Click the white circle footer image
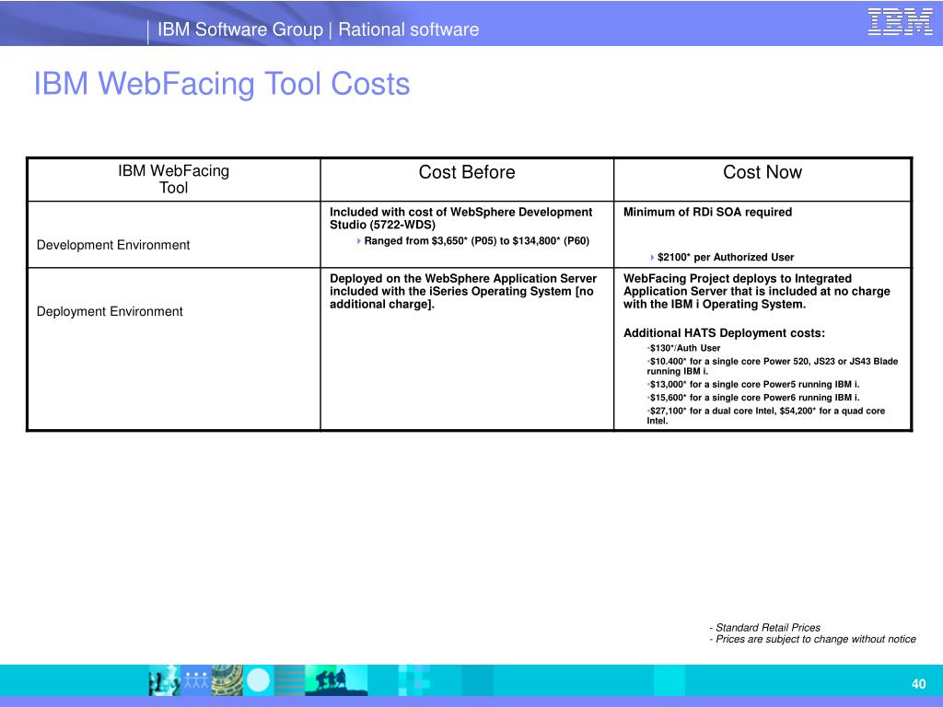This screenshot has height=707, width=943. pyautogui.click(x=259, y=680)
